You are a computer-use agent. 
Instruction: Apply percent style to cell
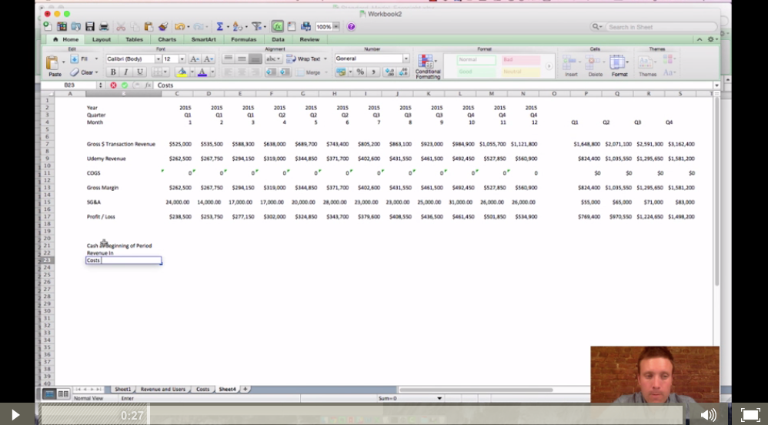click(x=360, y=72)
